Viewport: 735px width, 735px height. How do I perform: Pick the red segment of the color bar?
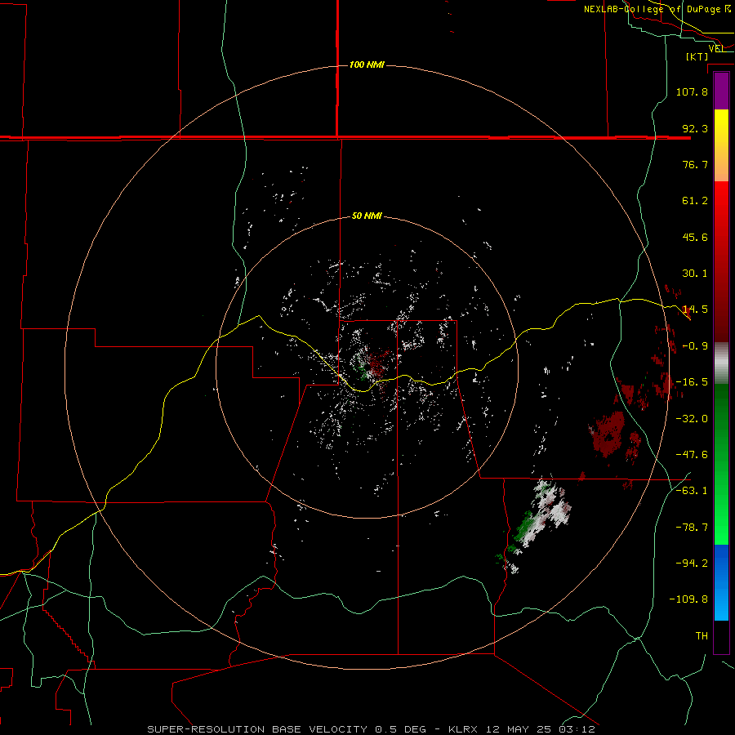[721, 261]
